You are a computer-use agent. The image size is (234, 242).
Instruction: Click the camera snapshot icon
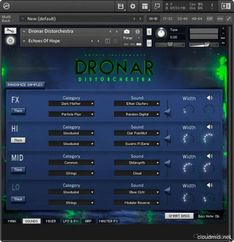[x=127, y=32]
